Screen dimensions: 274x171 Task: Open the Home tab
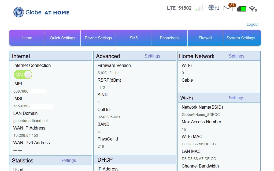(x=27, y=38)
